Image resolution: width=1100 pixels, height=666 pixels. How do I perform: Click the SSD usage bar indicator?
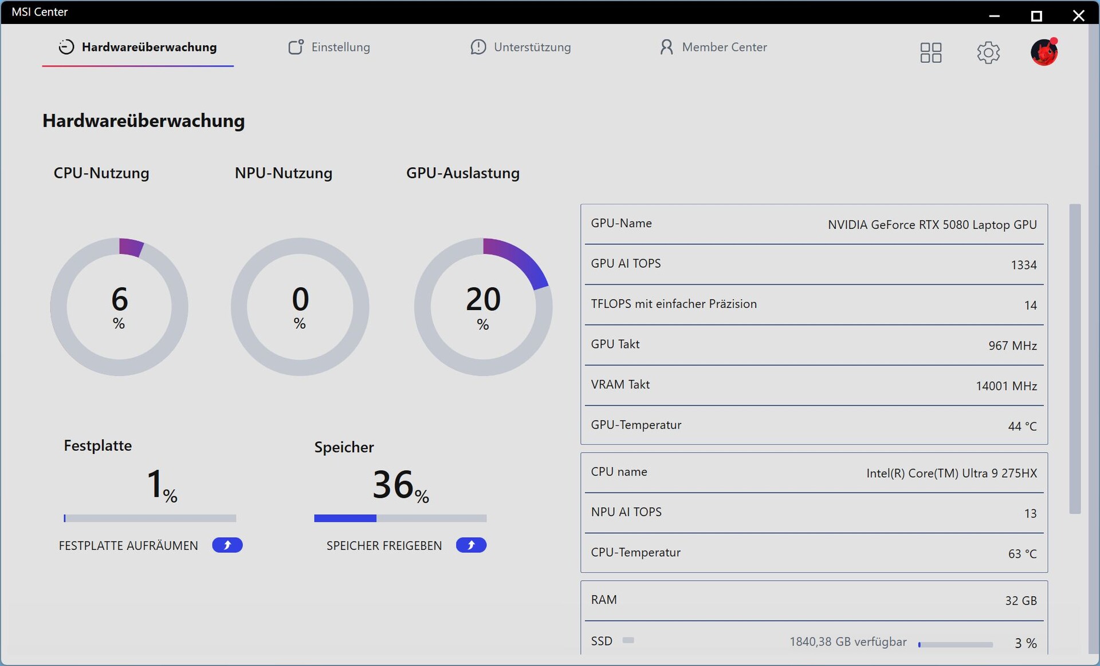pos(955,644)
